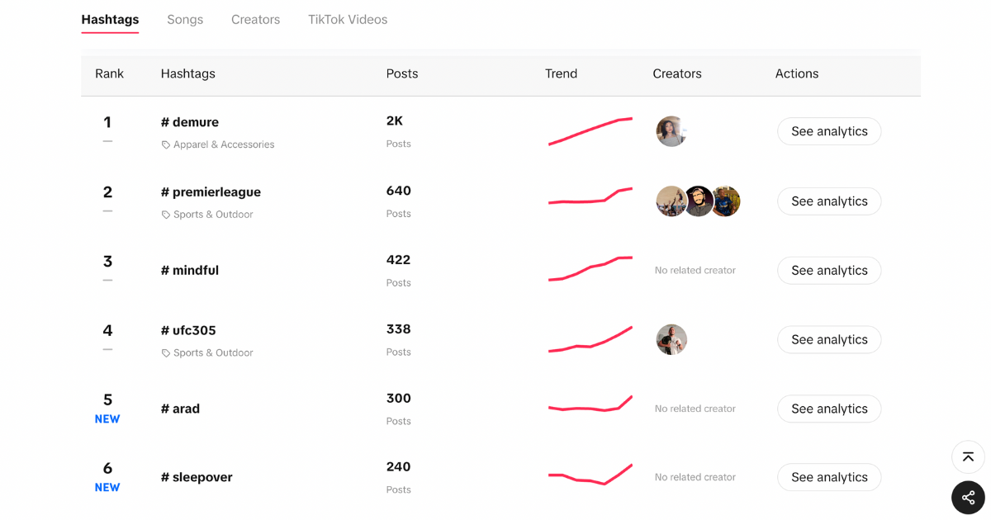Click the creator avatar beside #demure
The image size is (991, 520).
tap(671, 131)
